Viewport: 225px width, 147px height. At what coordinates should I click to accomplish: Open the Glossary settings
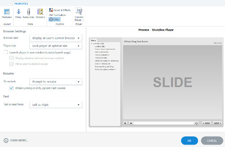[x=40, y=13]
